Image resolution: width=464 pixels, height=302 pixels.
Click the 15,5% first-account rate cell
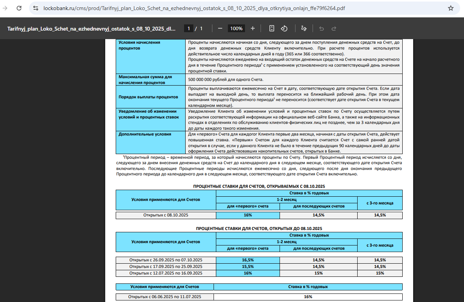(248, 266)
